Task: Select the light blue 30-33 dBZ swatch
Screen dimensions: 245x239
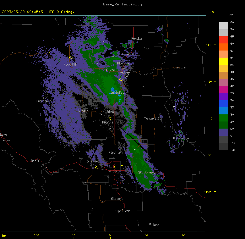Action: pos(223,111)
